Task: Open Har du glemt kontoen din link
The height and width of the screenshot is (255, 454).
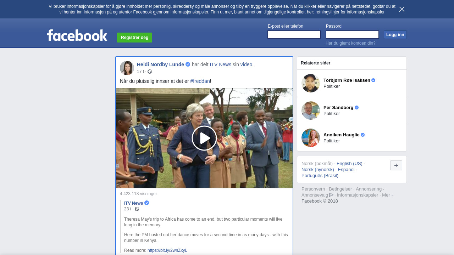Action: 350,43
